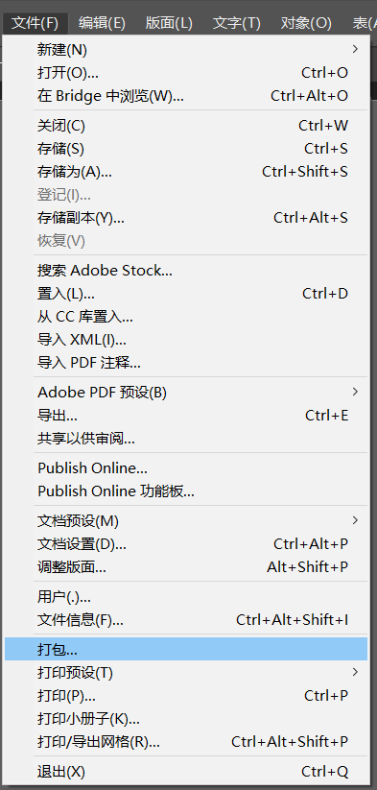Click 存储副本(Y)... option
This screenshot has width=377, height=790.
(186, 218)
